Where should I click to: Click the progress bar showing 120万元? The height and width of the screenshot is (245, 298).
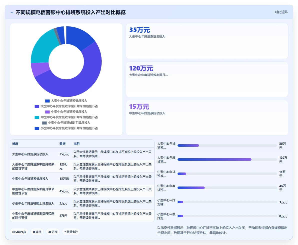coord(227,160)
